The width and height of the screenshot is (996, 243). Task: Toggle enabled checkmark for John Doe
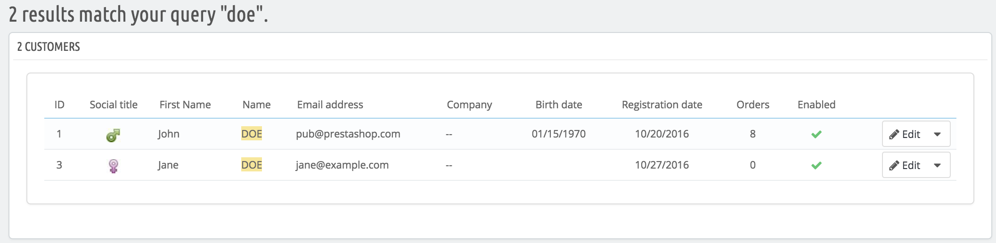[816, 135]
